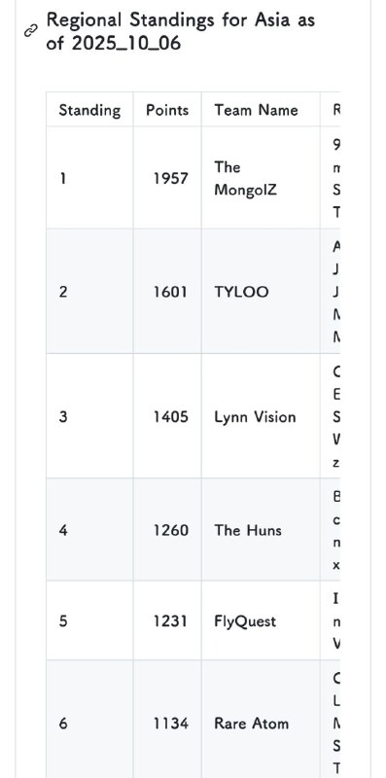Select the 1134 points cell
386x778 pixels.
pos(167,723)
